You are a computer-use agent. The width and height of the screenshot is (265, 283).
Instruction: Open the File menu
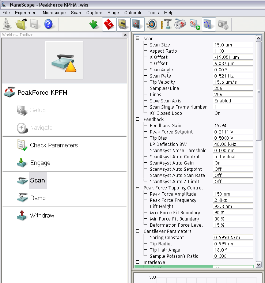coord(6,13)
